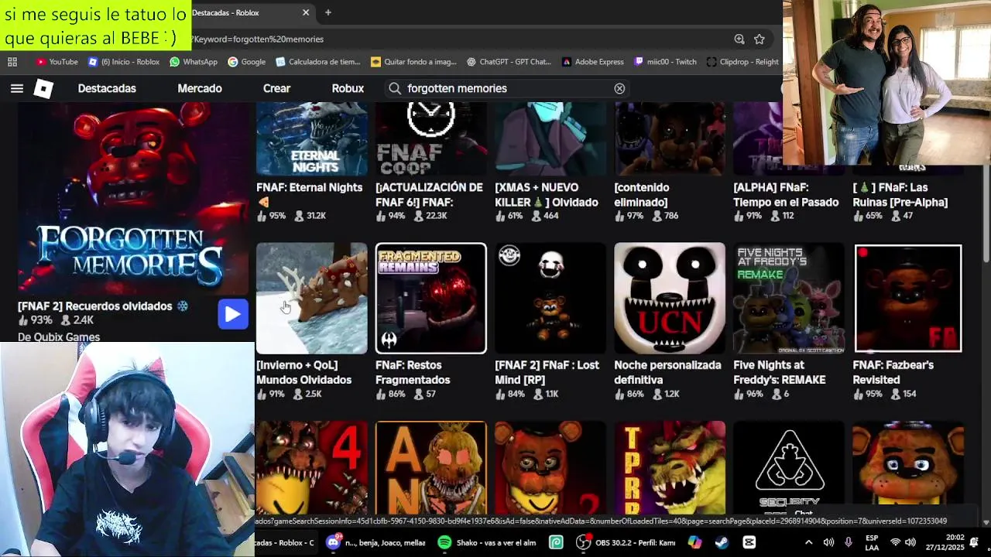Open the Nightmare Chica thumbnail
991x557 pixels.
click(x=431, y=468)
